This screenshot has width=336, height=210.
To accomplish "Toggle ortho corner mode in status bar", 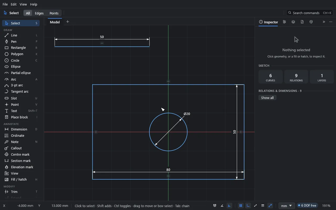I will [248, 206].
